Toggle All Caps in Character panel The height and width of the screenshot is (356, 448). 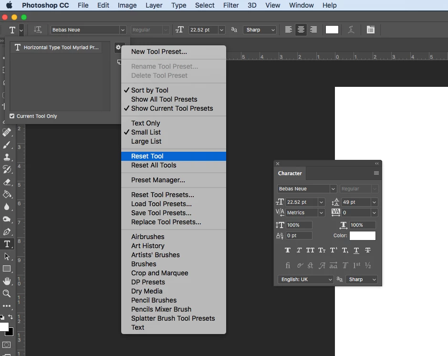point(310,250)
